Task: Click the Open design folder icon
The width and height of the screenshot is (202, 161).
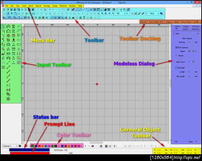Action: click(8, 10)
